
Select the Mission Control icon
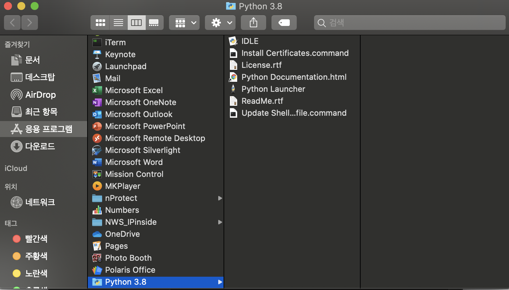97,174
